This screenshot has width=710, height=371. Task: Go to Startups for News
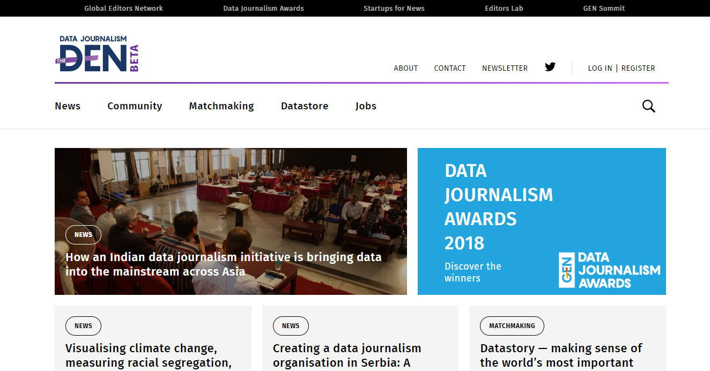(394, 8)
